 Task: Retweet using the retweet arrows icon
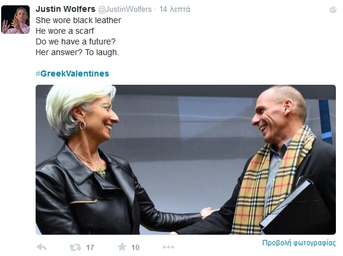(x=75, y=247)
